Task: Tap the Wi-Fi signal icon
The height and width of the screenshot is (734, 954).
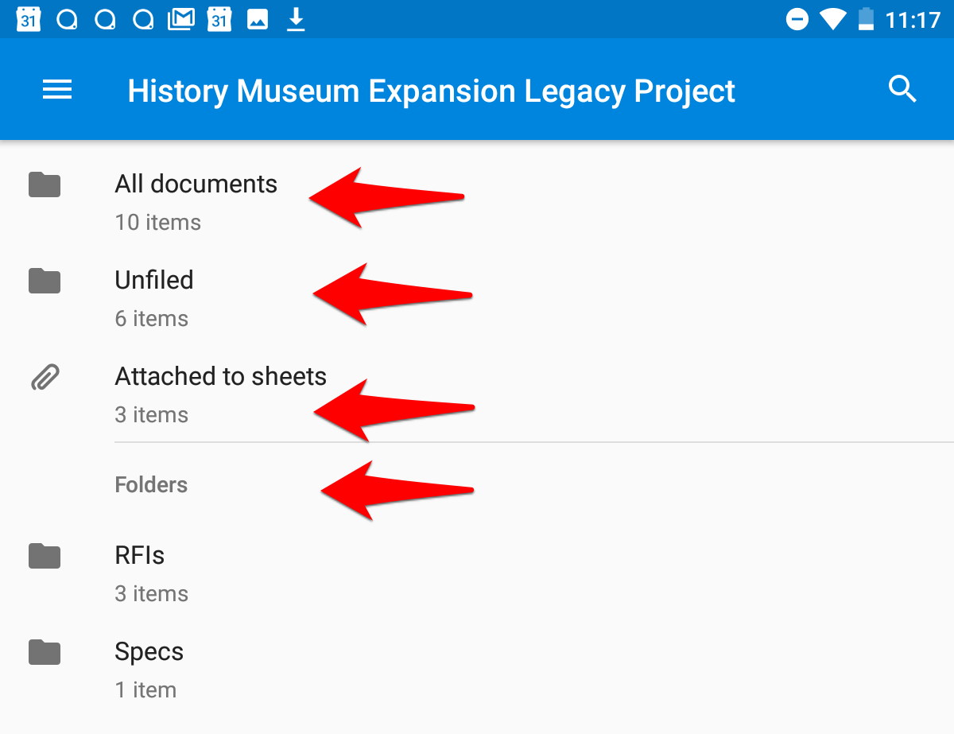Action: tap(832, 19)
